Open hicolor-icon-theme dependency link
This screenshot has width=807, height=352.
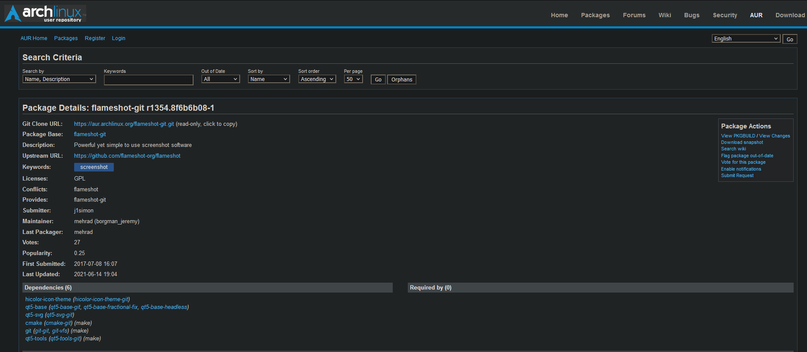coord(48,299)
